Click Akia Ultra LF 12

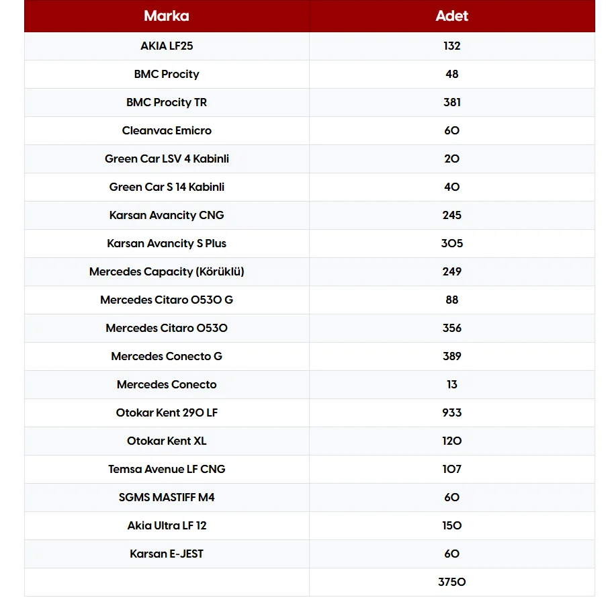tap(167, 525)
